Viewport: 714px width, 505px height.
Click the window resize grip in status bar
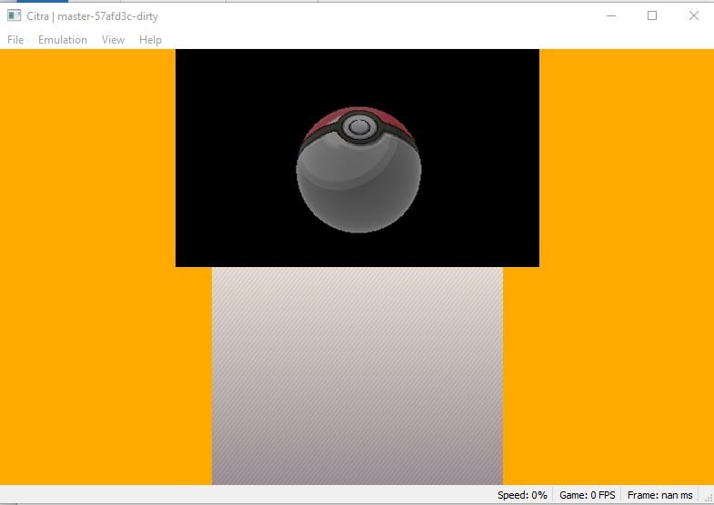(x=708, y=498)
